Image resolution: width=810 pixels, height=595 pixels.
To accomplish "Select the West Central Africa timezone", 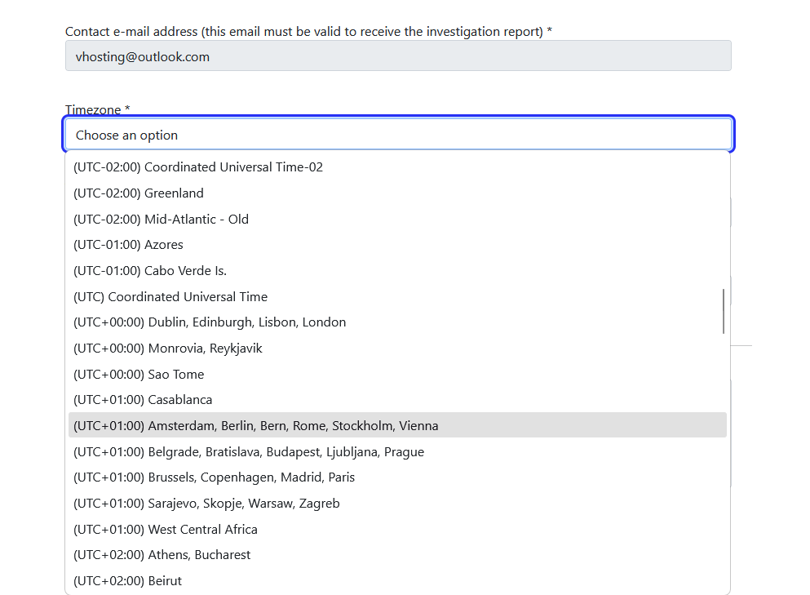I will click(x=166, y=530).
